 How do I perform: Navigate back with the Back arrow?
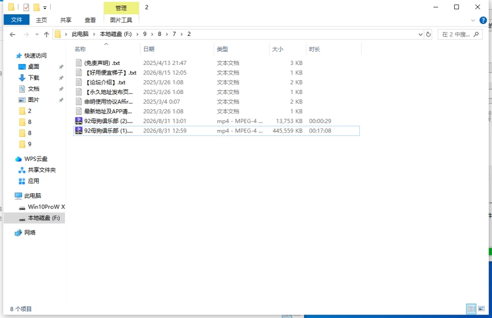click(x=13, y=34)
